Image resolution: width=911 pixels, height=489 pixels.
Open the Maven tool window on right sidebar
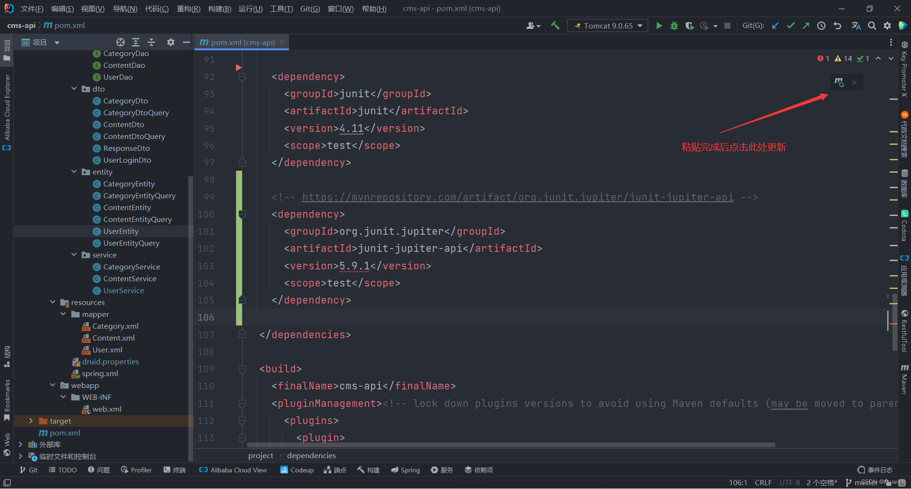904,379
